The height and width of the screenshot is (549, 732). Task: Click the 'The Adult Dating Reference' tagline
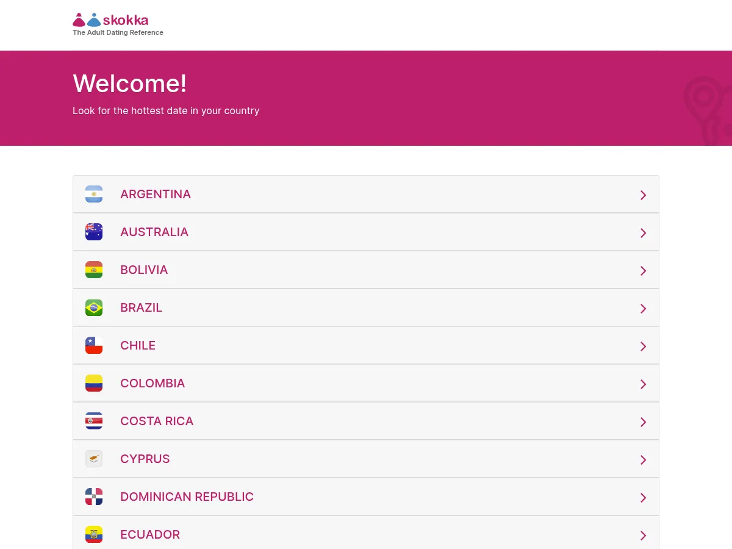coord(118,32)
